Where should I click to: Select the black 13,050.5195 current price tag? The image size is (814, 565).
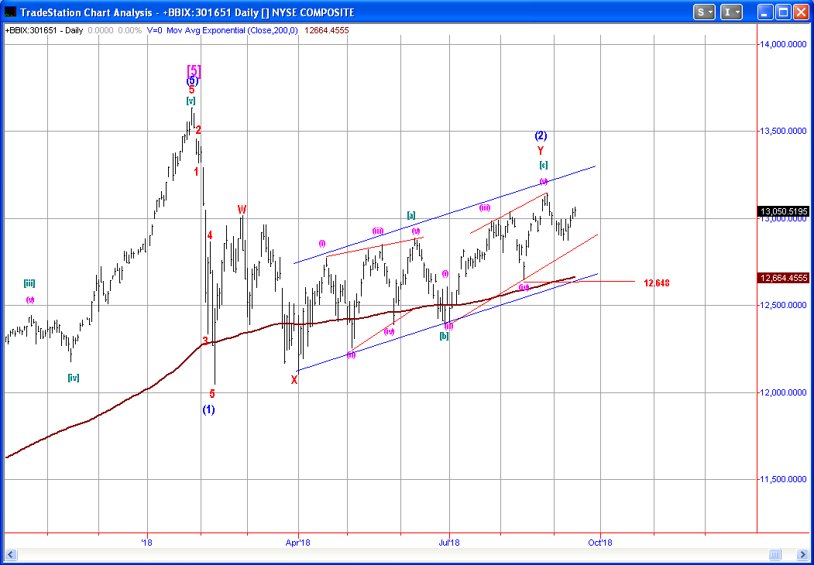[x=784, y=211]
